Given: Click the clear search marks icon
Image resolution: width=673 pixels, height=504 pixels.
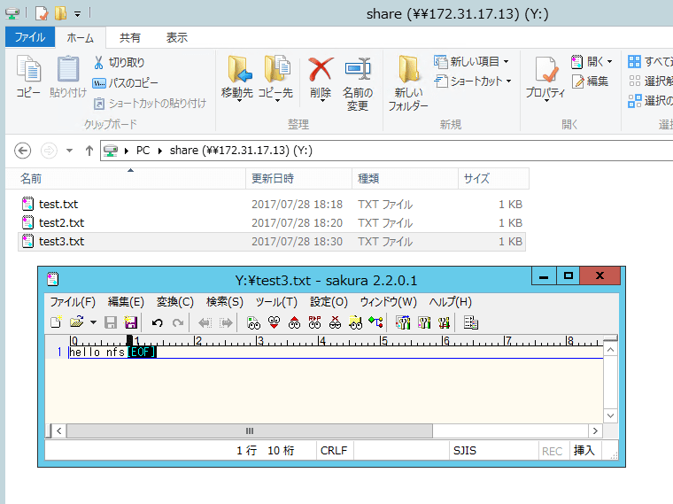Looking at the screenshot, I should 336,322.
